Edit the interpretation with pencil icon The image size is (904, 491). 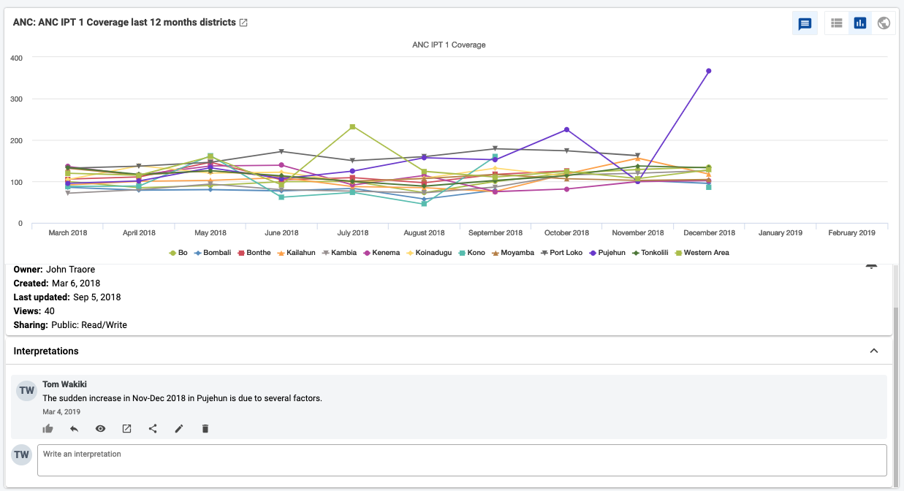point(179,429)
